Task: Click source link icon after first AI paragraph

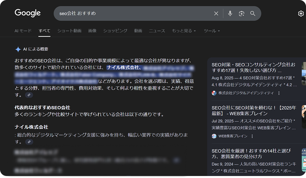Action: [x=29, y=95]
